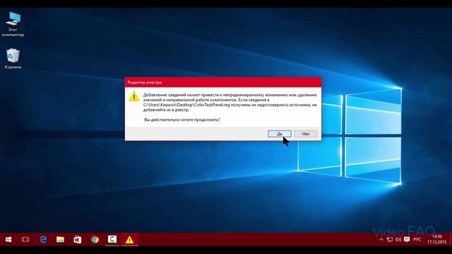Confirm with the Да button
452x254 pixels.
280,133
